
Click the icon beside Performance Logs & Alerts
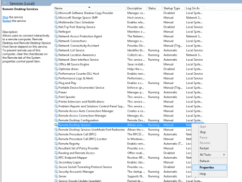pos(56,78)
